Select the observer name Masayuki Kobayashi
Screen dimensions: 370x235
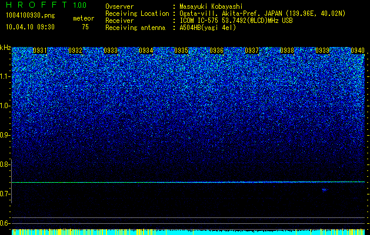coord(211,6)
